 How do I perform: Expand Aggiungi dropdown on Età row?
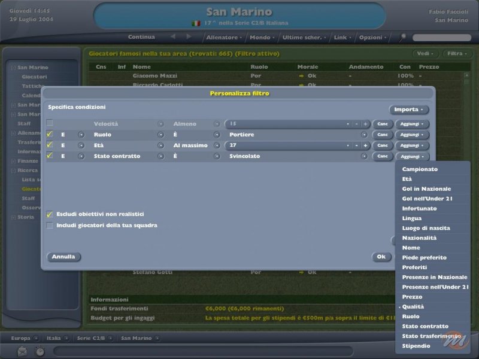412,145
